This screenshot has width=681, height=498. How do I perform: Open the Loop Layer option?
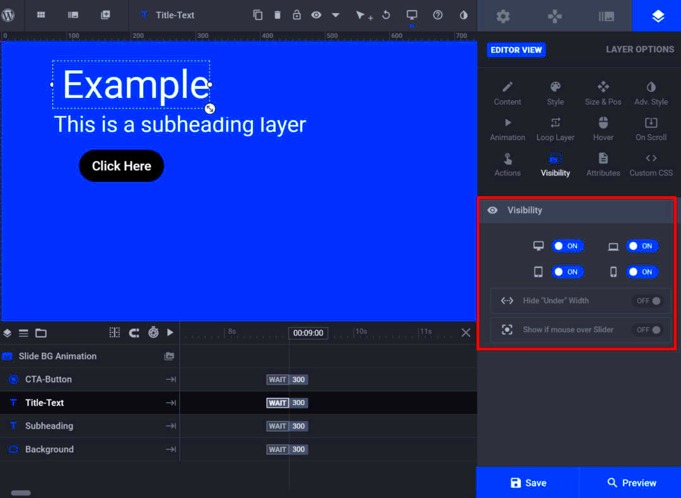[x=555, y=129]
